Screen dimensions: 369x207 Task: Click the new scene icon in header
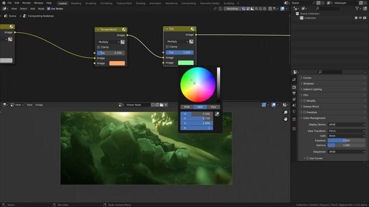click(x=318, y=3)
